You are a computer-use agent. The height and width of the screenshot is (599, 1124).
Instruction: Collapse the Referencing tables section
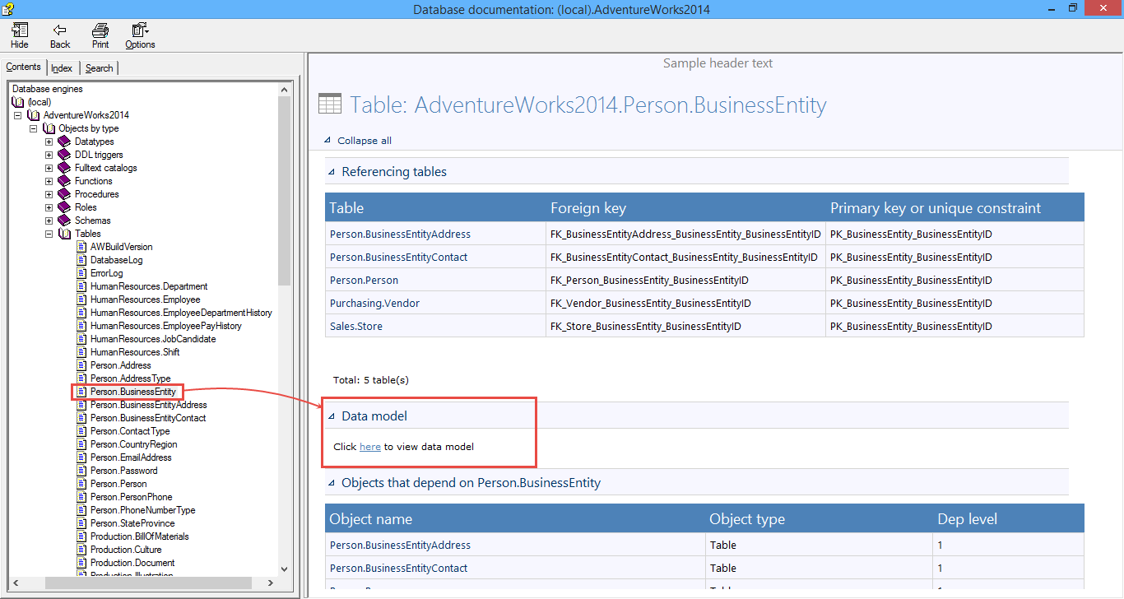[332, 172]
